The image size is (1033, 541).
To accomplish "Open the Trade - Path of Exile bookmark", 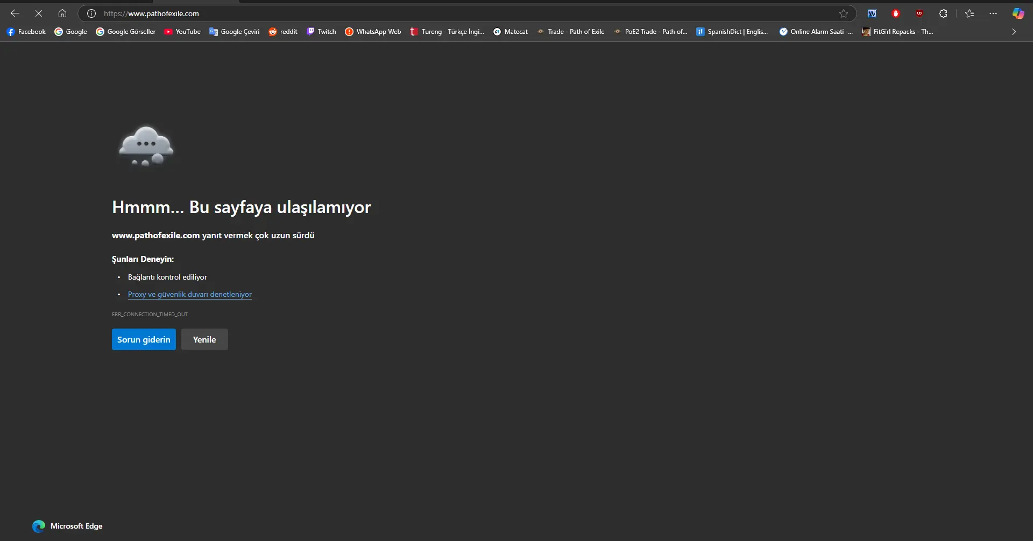I will point(571,32).
